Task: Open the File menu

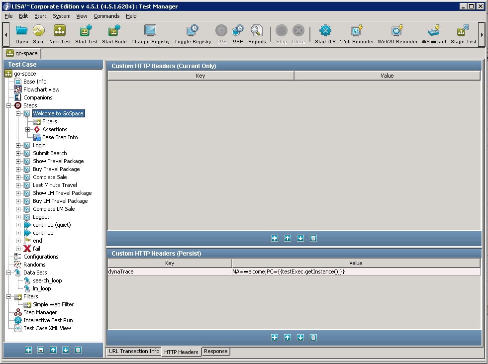Action: pos(8,16)
